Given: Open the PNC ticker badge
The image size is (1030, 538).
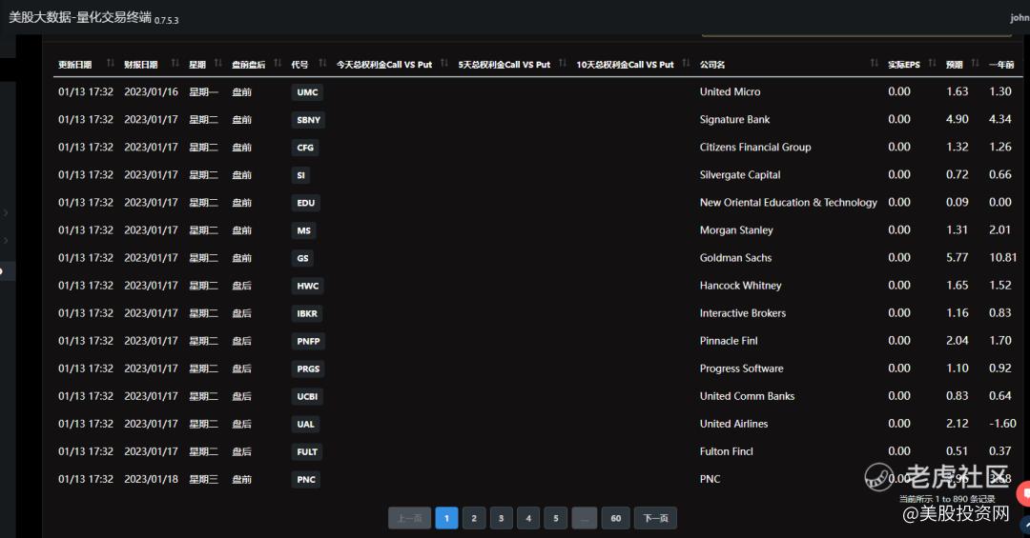Looking at the screenshot, I should [306, 479].
